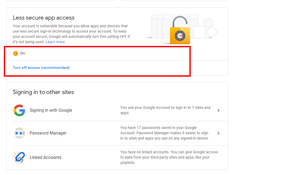Open the Learn more link
The height and width of the screenshot is (175, 290).
[x=55, y=42]
